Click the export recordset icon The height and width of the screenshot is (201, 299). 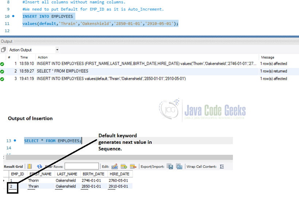click(x=170, y=166)
